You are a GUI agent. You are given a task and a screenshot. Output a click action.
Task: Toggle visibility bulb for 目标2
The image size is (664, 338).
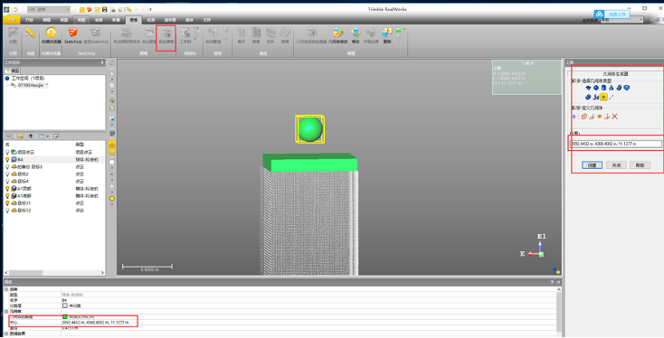[x=7, y=174]
